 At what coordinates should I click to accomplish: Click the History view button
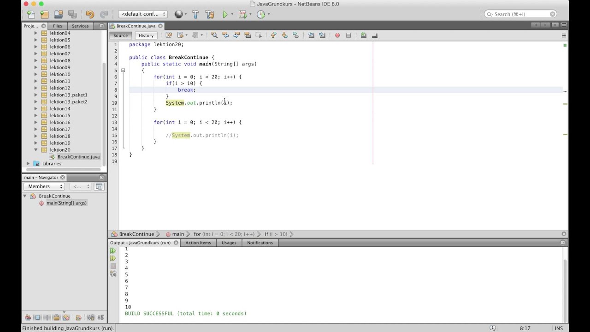click(146, 36)
